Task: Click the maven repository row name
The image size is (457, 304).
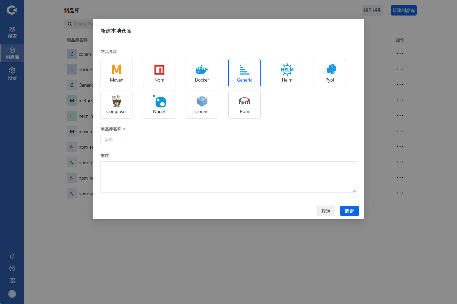Action: pyautogui.click(x=86, y=132)
